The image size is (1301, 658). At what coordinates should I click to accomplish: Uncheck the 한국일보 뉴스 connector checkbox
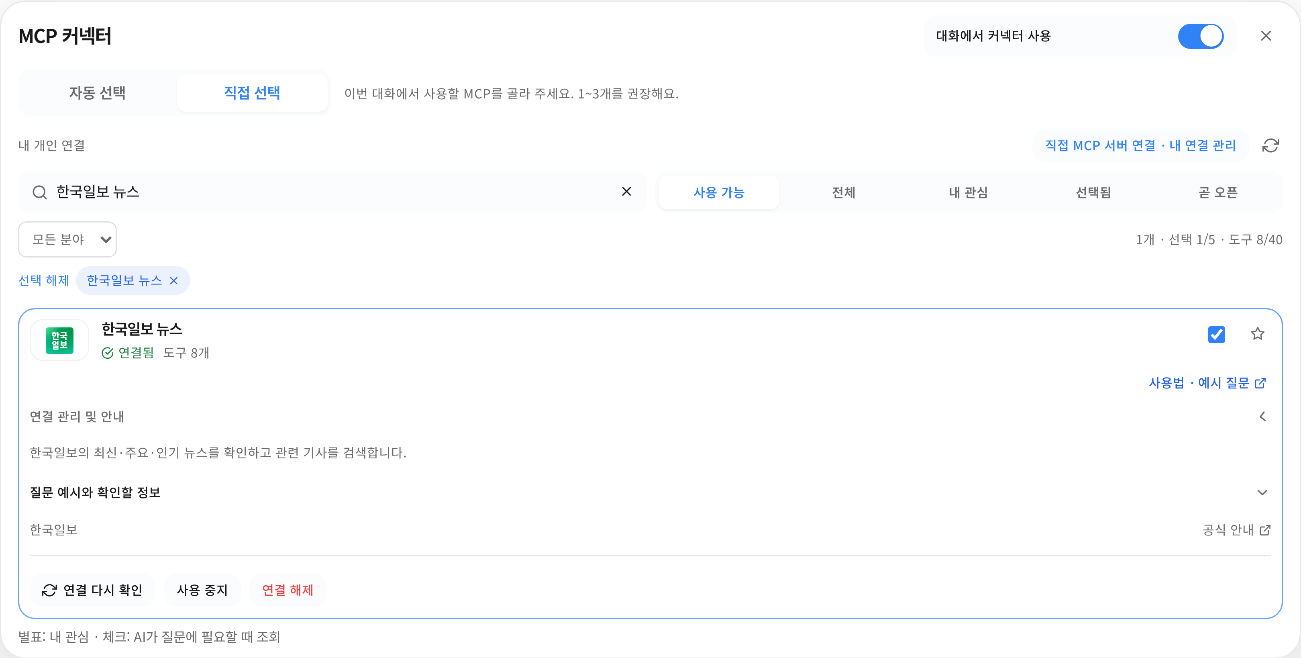[1216, 334]
